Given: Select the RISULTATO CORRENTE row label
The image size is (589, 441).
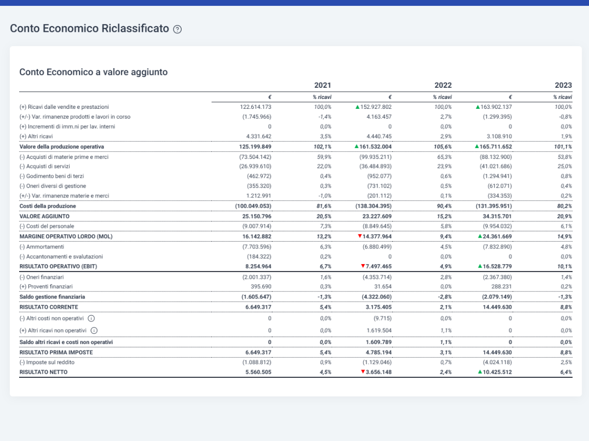Looking at the screenshot, I should 49,307.
